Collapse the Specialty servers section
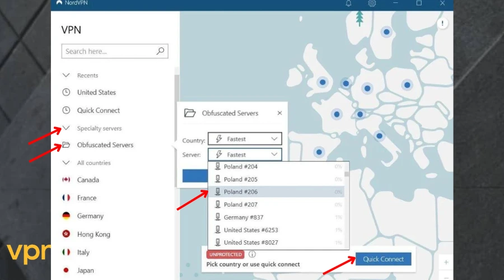This screenshot has width=504, height=280. coord(66,128)
